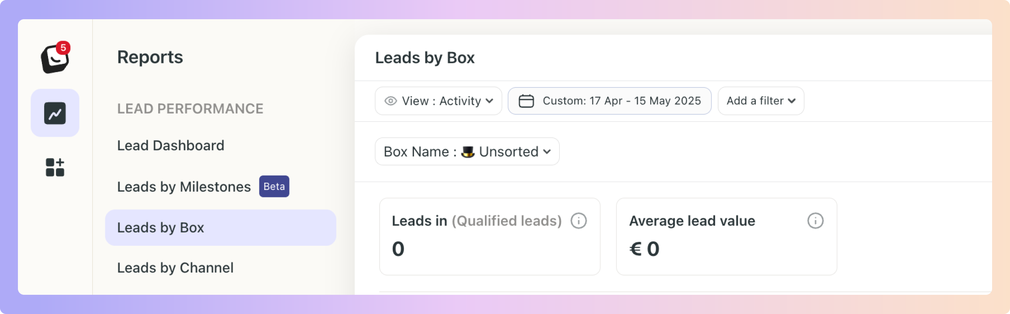
Task: Expand the Box Name Unsorted dropdown
Action: [x=467, y=152]
